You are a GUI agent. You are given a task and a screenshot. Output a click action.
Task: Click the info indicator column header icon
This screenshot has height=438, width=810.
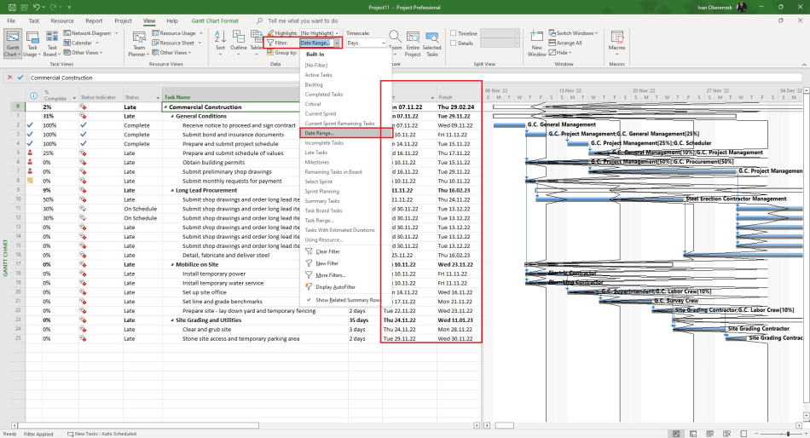tap(33, 95)
